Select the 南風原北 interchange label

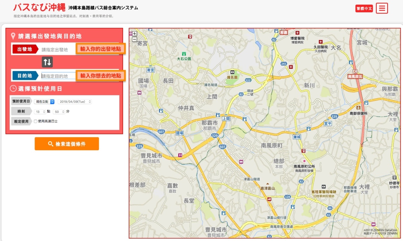click(x=355, y=77)
